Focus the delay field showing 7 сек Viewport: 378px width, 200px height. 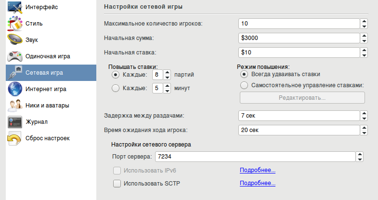click(299, 116)
